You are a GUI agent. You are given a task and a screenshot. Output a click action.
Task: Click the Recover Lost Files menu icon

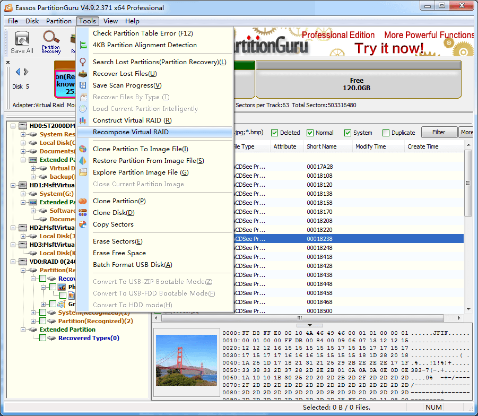tap(83, 74)
